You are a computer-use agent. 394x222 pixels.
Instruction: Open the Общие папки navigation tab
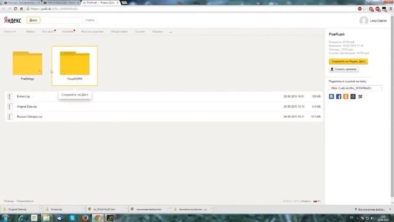(x=119, y=31)
